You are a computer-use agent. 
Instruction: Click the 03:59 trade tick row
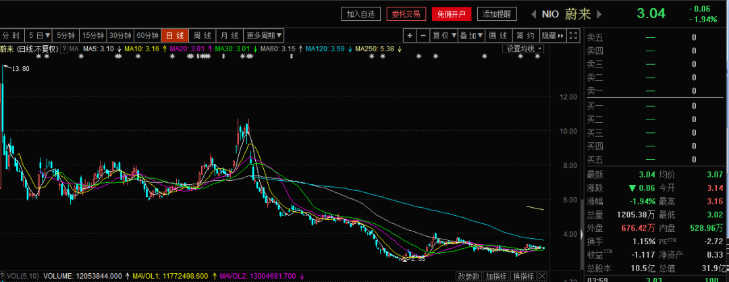(x=654, y=279)
